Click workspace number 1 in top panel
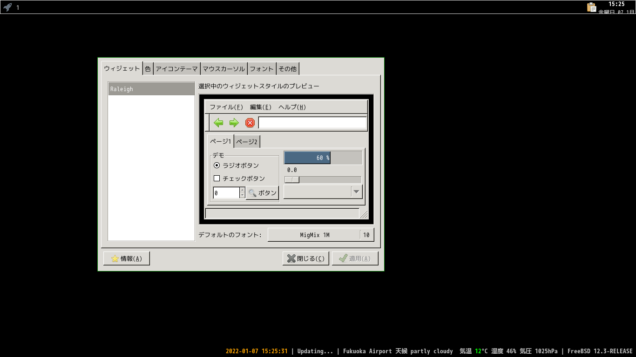The height and width of the screenshot is (357, 636). [18, 7]
